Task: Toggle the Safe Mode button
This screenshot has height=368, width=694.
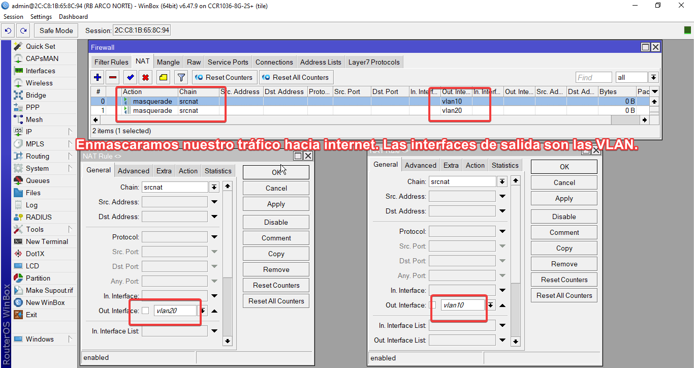Action: point(56,30)
